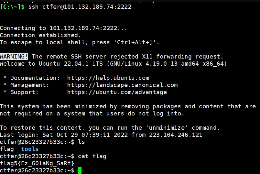Screen dimensions: 260x174
Task: Click the 'Connection established.' message
Action: coord(40,35)
